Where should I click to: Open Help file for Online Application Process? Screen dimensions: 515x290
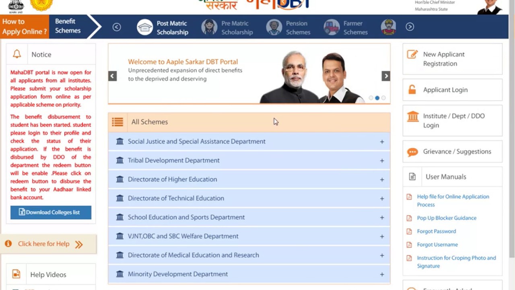453,201
